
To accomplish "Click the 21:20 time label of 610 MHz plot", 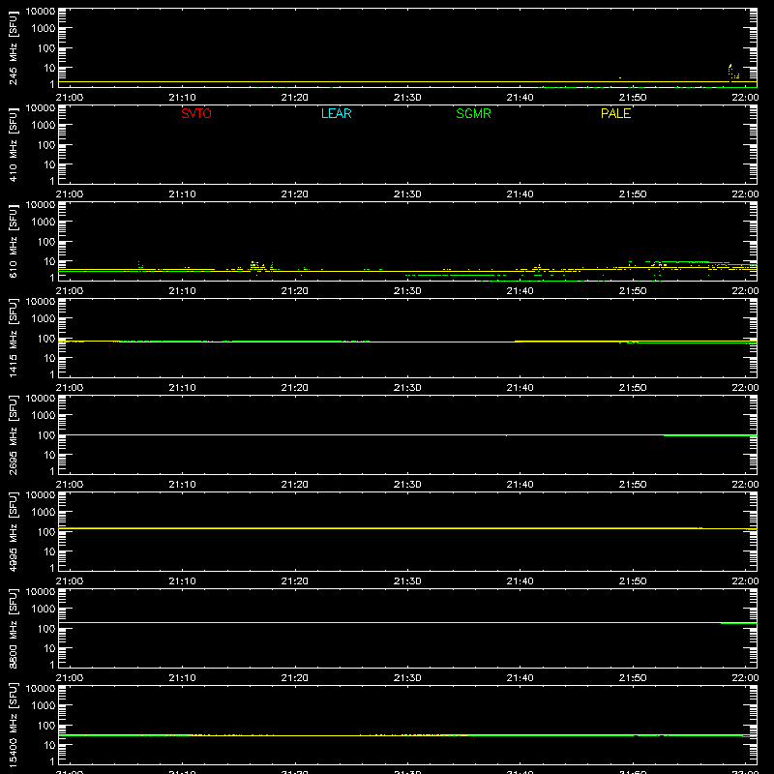I will 295,291.
